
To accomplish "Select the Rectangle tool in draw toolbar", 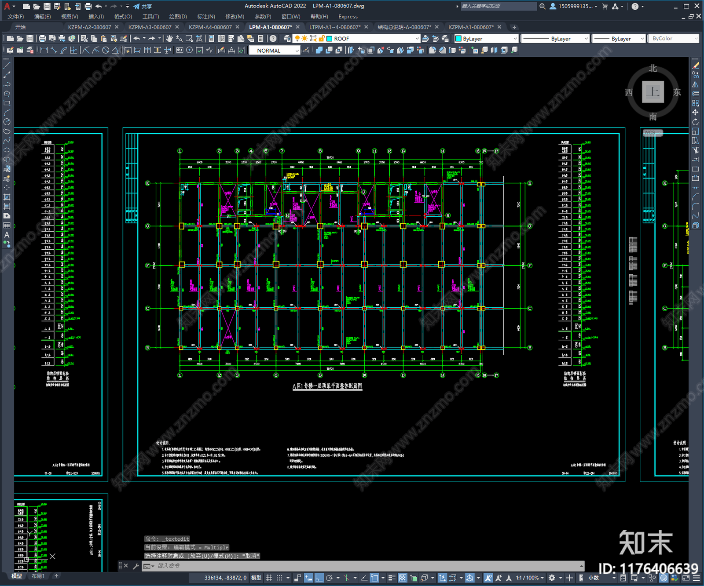I will pyautogui.click(x=7, y=103).
